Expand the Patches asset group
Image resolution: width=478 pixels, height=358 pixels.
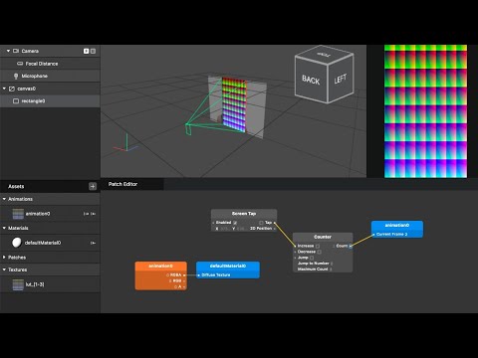[x=4, y=258]
